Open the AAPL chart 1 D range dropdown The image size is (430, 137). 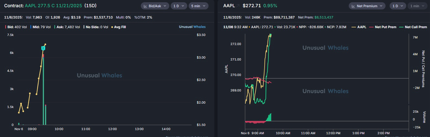pos(398,6)
